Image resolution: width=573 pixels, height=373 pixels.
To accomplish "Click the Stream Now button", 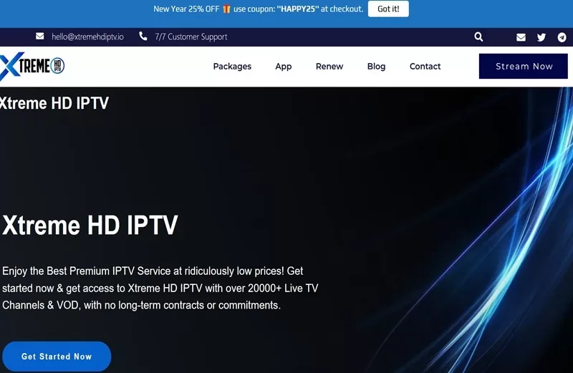I will 524,66.
